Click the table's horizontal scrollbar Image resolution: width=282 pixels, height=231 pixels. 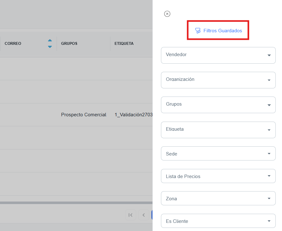(x=75, y=203)
